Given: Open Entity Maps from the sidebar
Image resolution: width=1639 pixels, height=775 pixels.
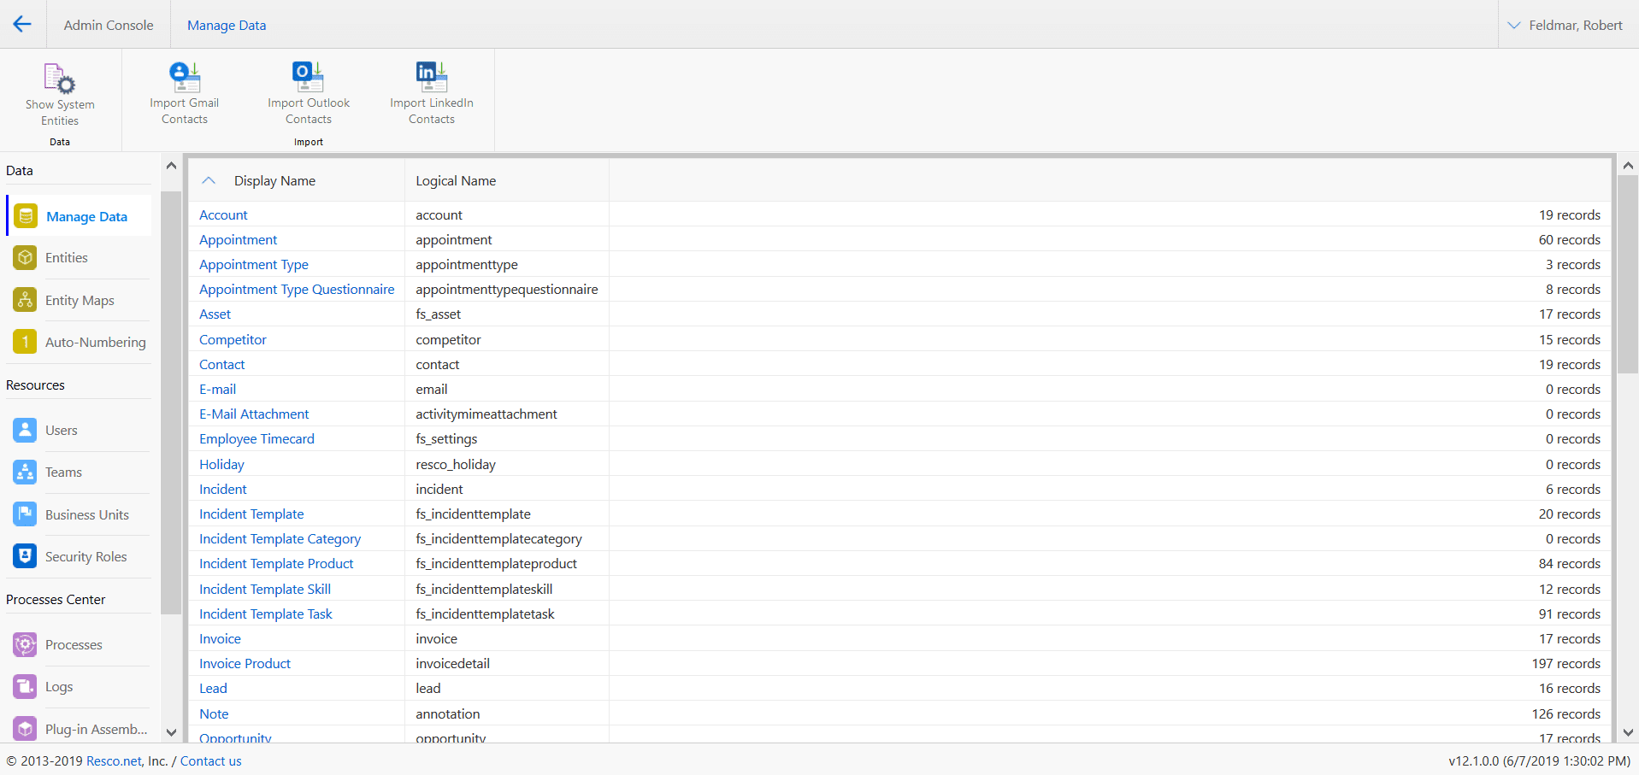Looking at the screenshot, I should (25, 300).
